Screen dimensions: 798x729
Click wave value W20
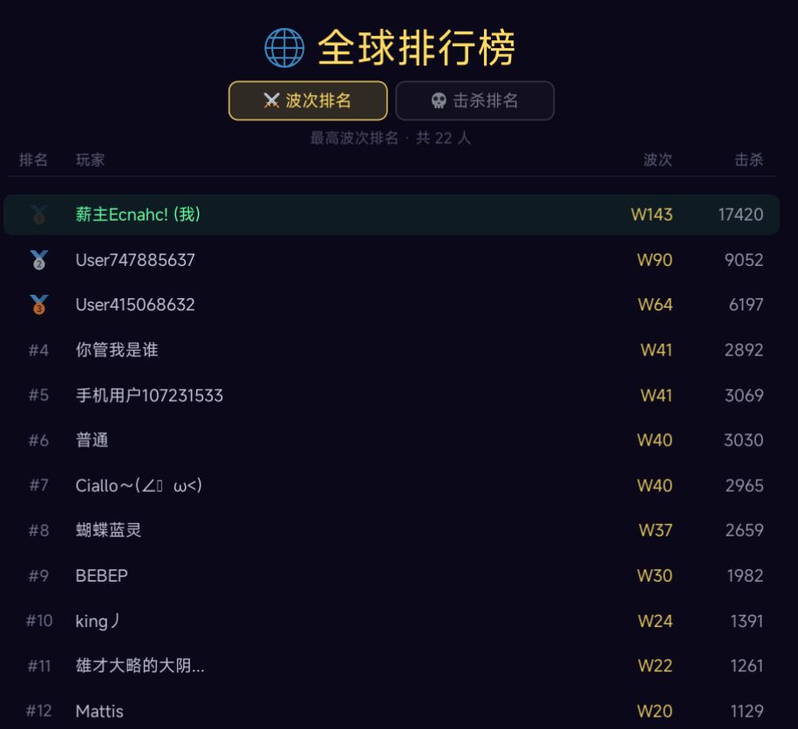[x=655, y=711]
